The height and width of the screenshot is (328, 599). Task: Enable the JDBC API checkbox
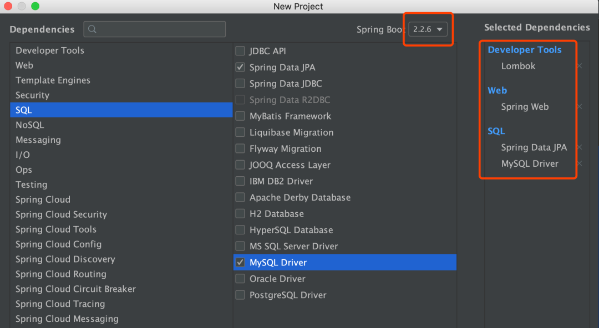pos(240,51)
